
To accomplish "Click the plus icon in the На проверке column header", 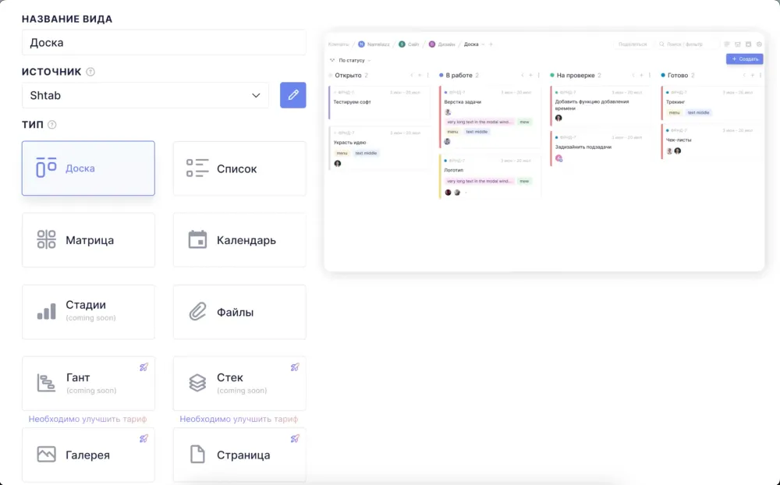I will 641,75.
